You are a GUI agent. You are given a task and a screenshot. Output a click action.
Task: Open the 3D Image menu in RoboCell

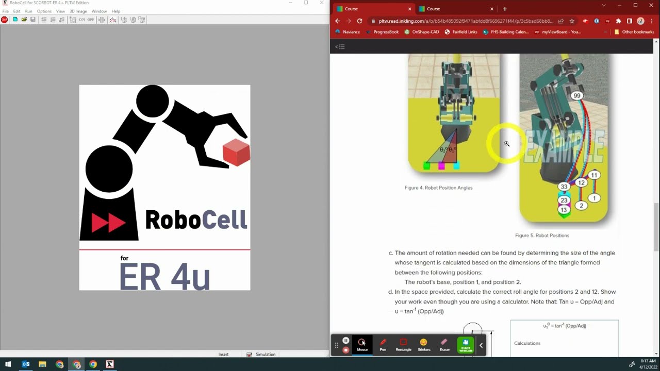(x=78, y=11)
